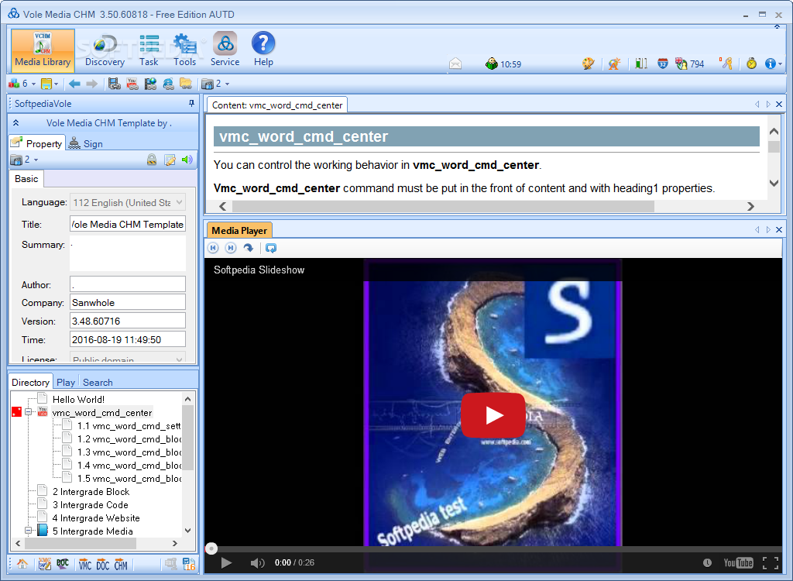793x581 pixels.
Task: Open the Help ribbon tab
Action: 263,50
